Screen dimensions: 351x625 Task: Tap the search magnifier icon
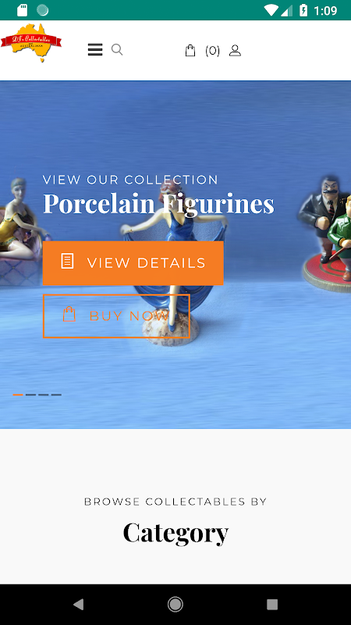coord(116,50)
